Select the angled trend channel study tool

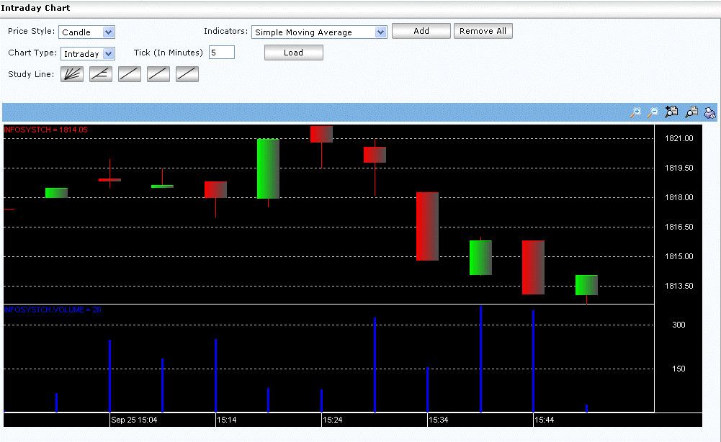(x=100, y=73)
